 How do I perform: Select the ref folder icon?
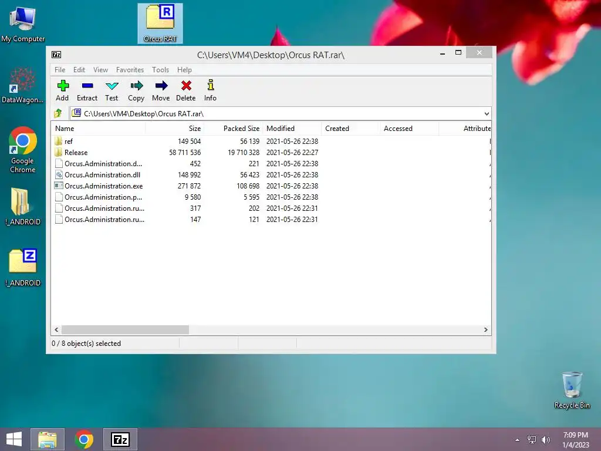click(x=59, y=141)
